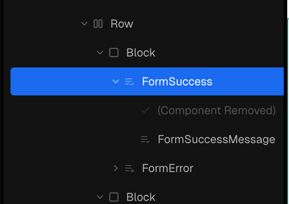Select the FormSuccessMessage layer
This screenshot has width=289, height=204.
click(x=217, y=139)
